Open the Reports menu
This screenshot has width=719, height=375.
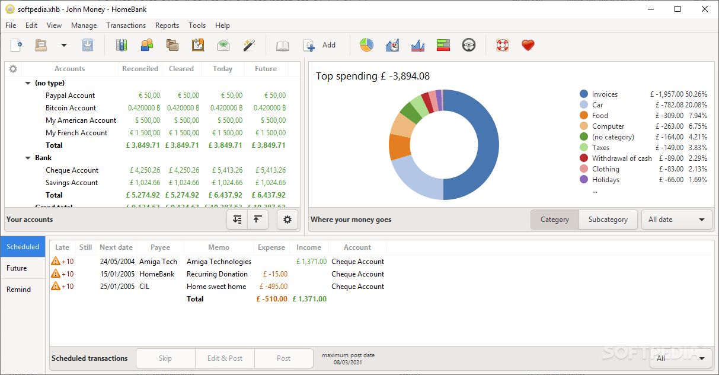(x=167, y=25)
